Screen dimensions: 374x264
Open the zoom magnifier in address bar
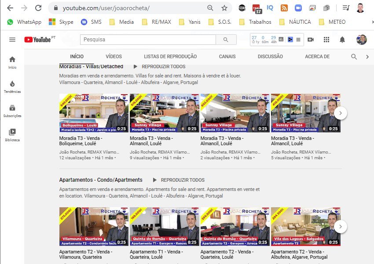[x=210, y=8]
